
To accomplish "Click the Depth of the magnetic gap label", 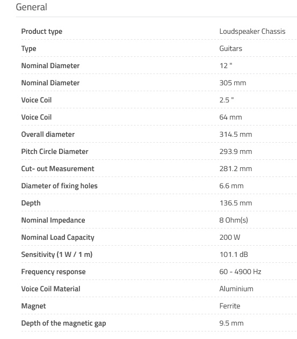I will pos(63,323).
